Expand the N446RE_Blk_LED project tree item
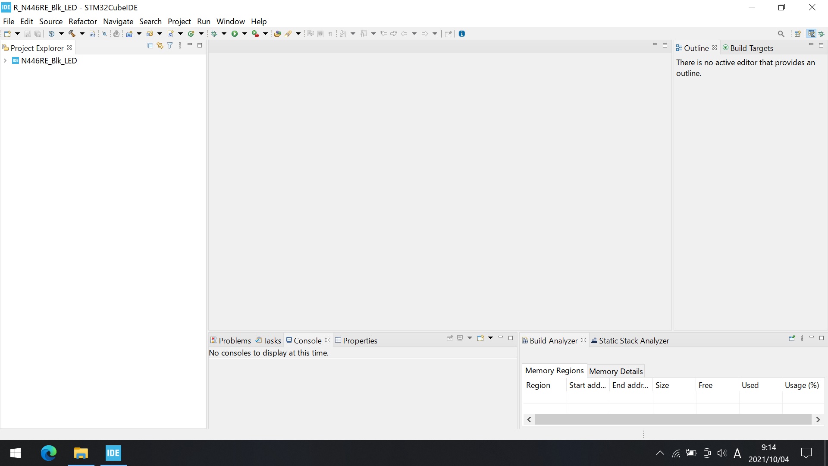The height and width of the screenshot is (466, 828). click(x=5, y=60)
